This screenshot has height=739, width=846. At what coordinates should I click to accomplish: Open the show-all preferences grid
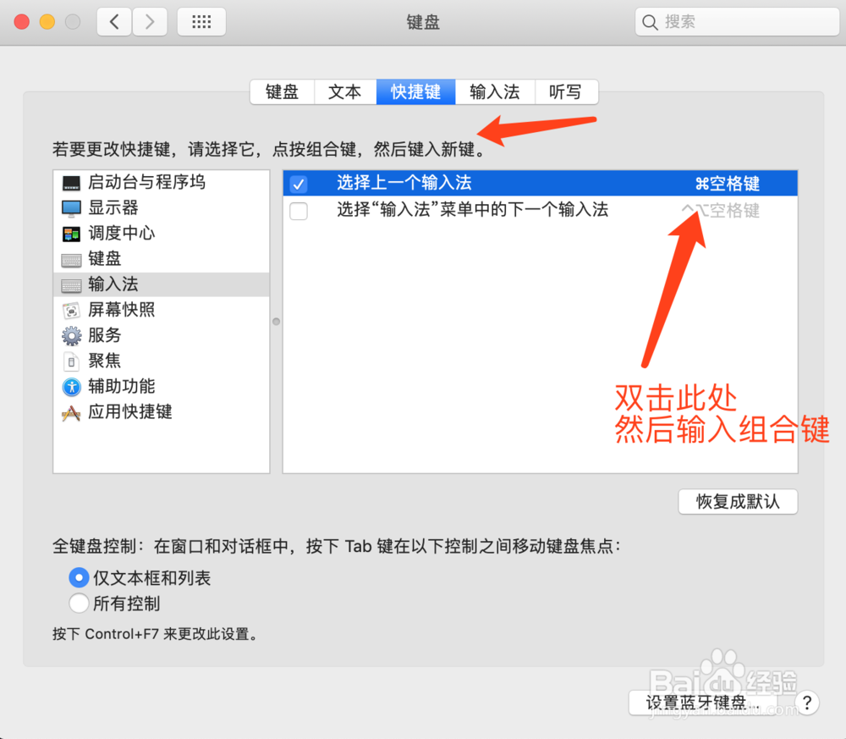point(201,22)
